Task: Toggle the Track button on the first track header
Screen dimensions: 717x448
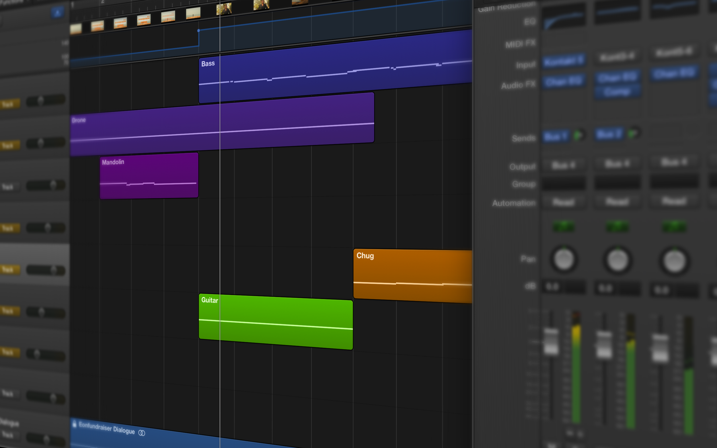Action: pyautogui.click(x=10, y=104)
